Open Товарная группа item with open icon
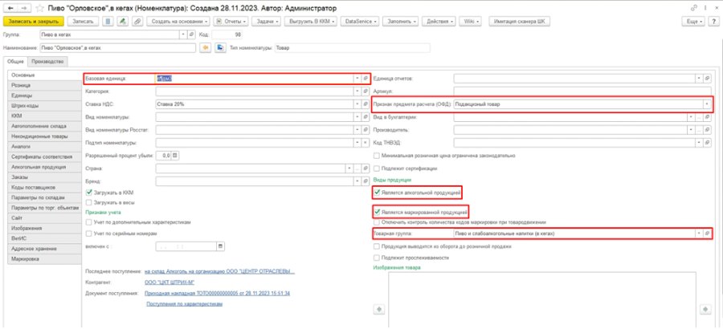Screen dimensions: 723x329 point(707,234)
